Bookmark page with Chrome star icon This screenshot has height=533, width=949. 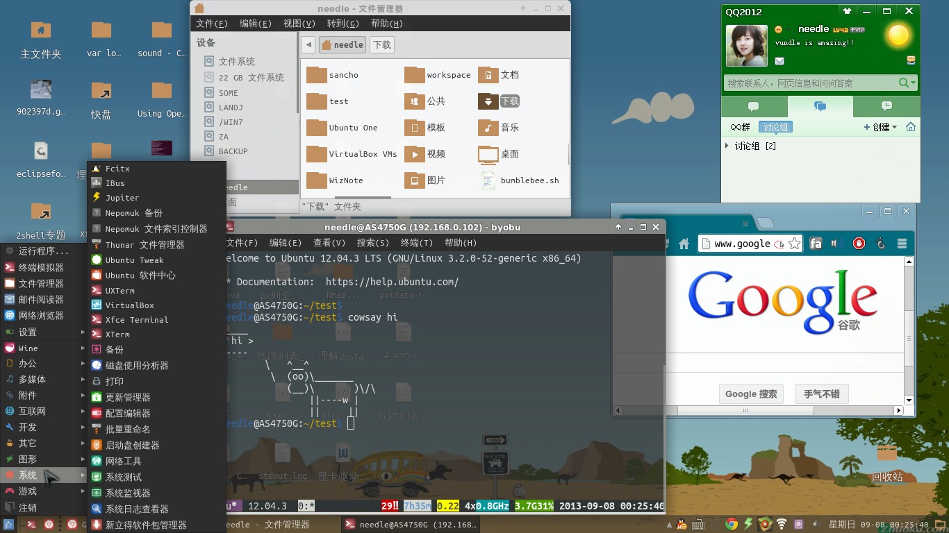click(x=794, y=244)
